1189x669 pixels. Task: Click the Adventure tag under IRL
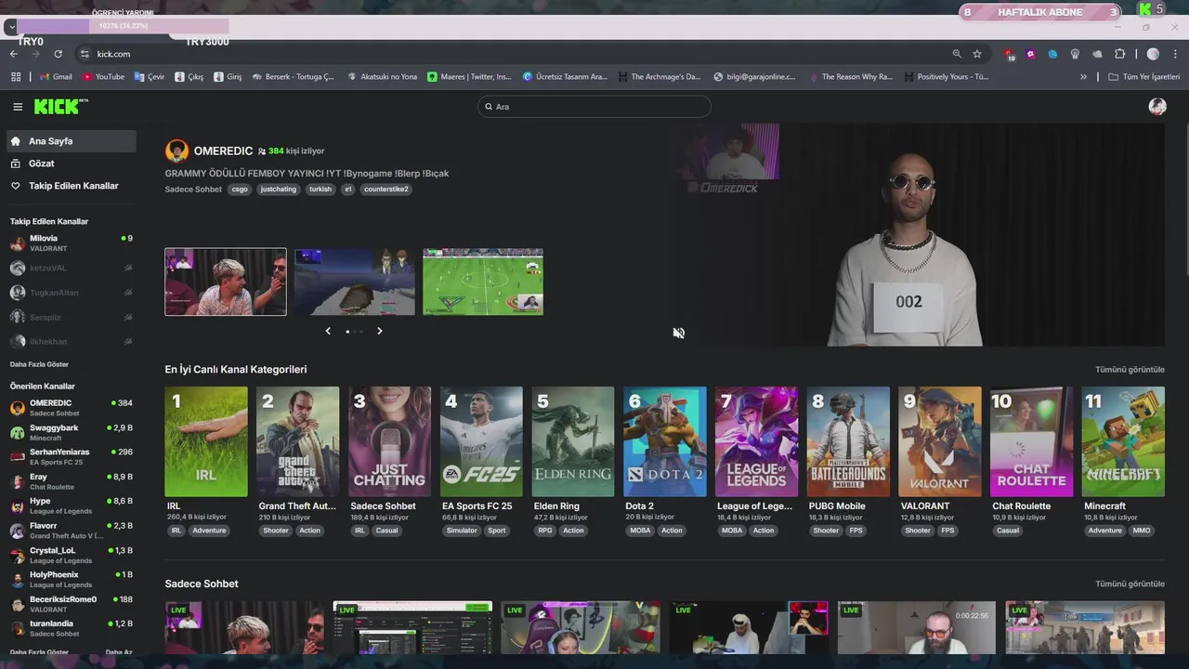tap(209, 531)
